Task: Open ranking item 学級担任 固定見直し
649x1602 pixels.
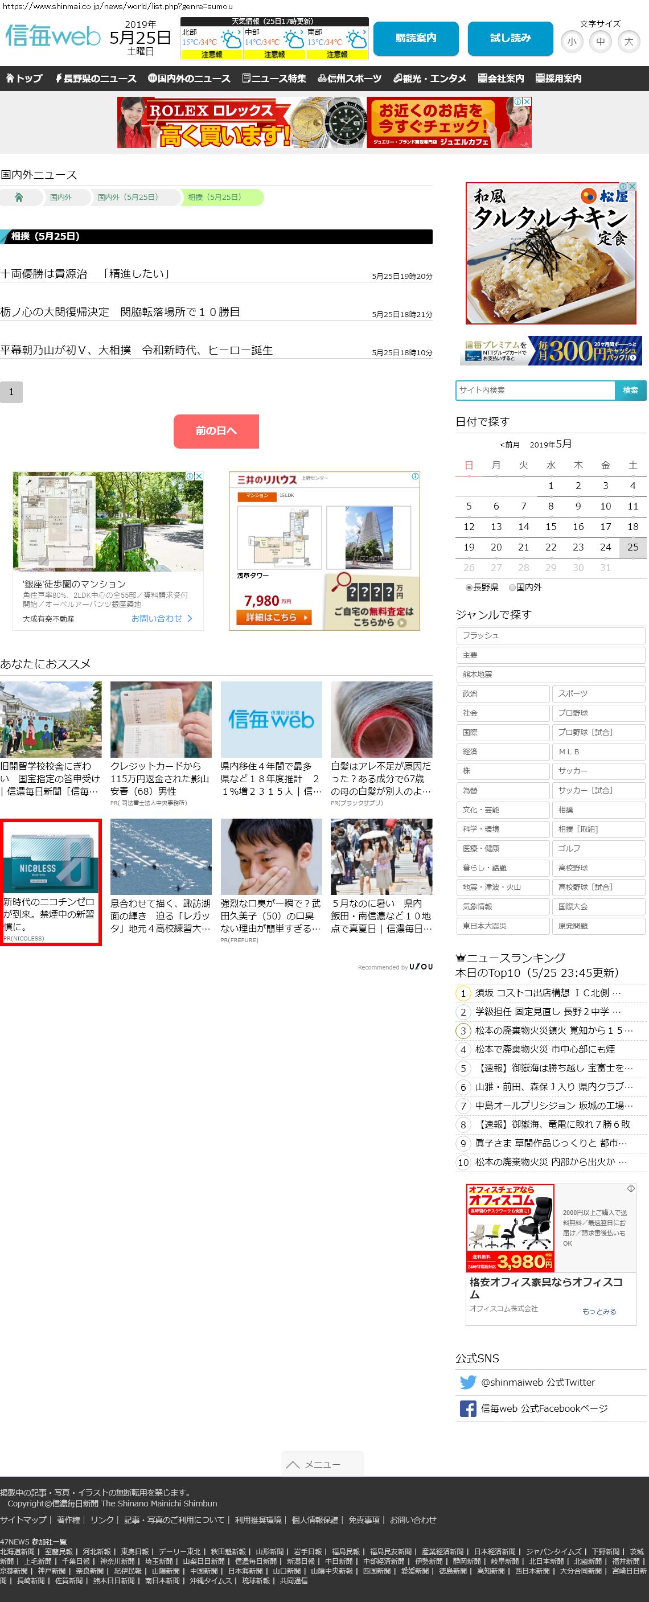Action: click(548, 1012)
